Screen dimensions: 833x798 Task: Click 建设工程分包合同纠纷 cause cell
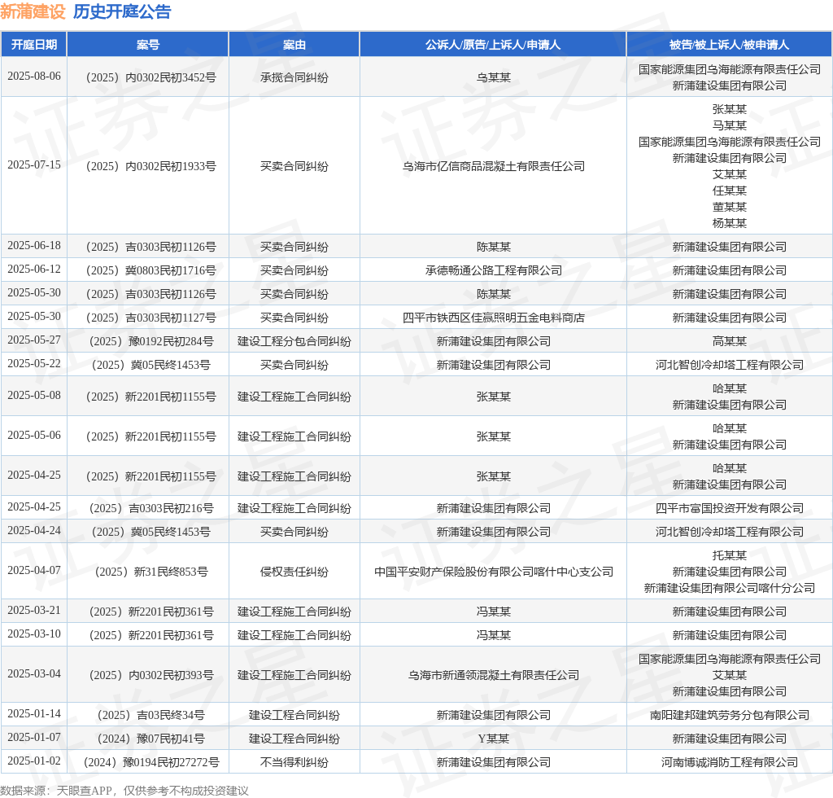click(294, 341)
